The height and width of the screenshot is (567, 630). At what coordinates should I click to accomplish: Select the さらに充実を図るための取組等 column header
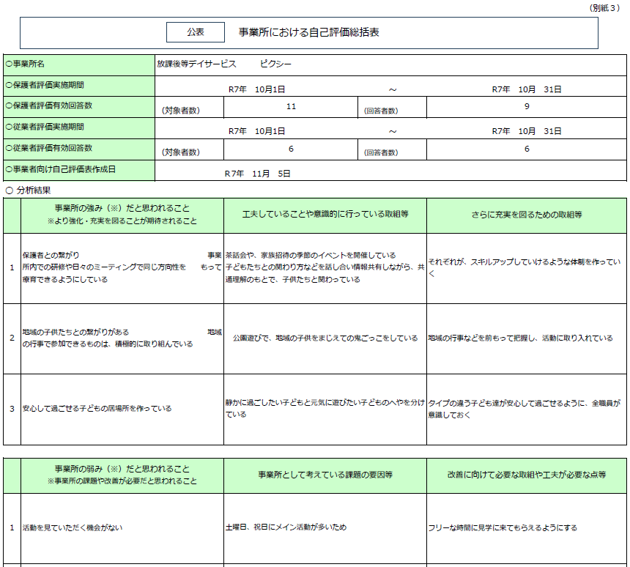click(x=526, y=215)
